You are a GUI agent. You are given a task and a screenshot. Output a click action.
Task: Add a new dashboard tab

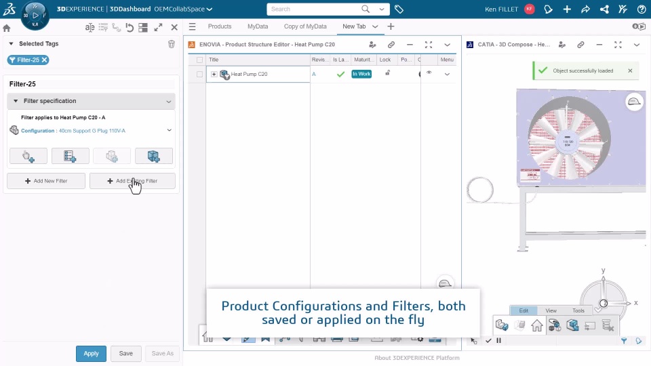391,26
